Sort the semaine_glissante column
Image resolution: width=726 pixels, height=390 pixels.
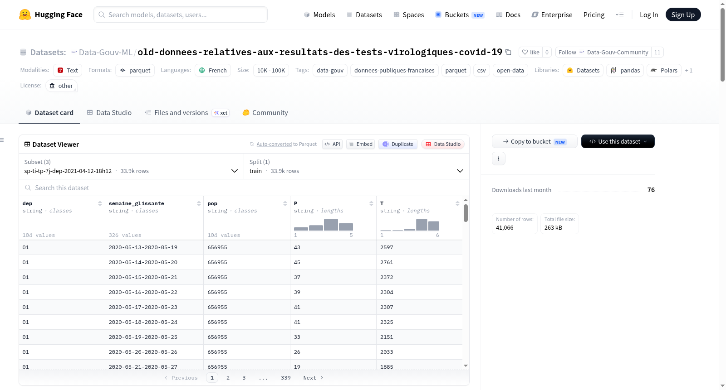[199, 203]
